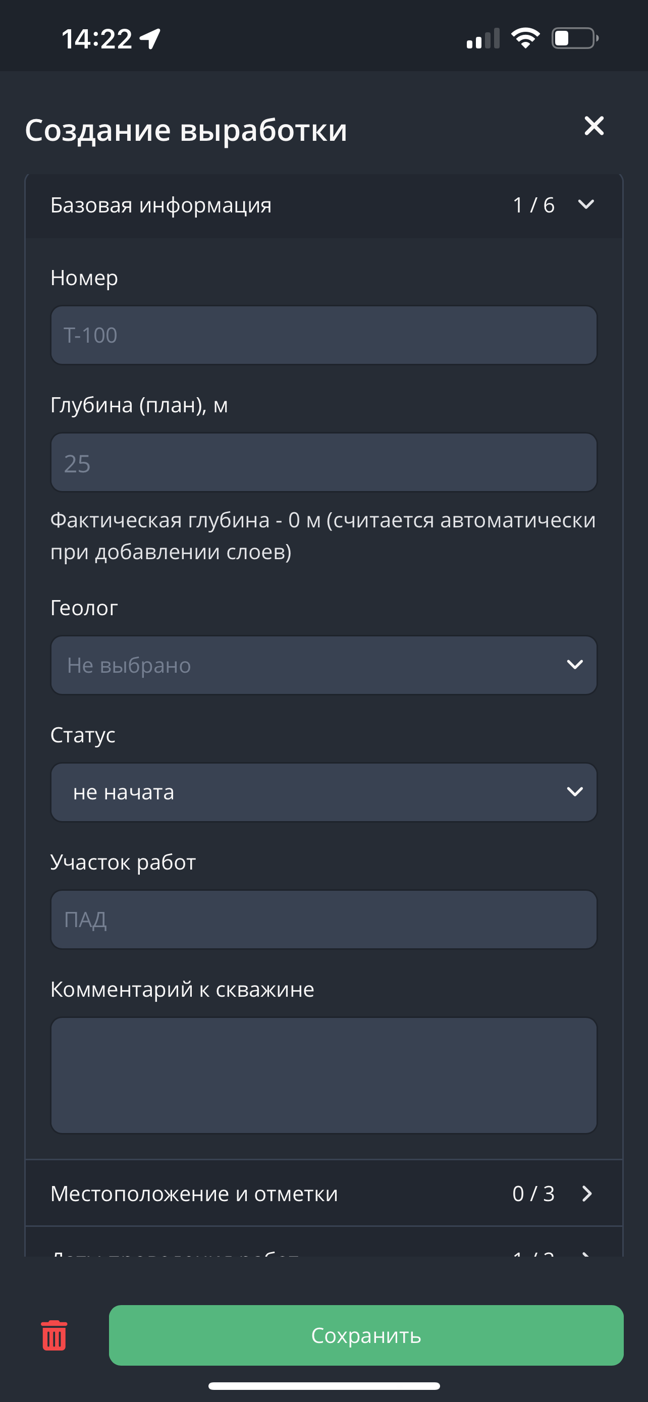Open the Статус dropdown showing не начата
The image size is (648, 1402).
tap(323, 792)
